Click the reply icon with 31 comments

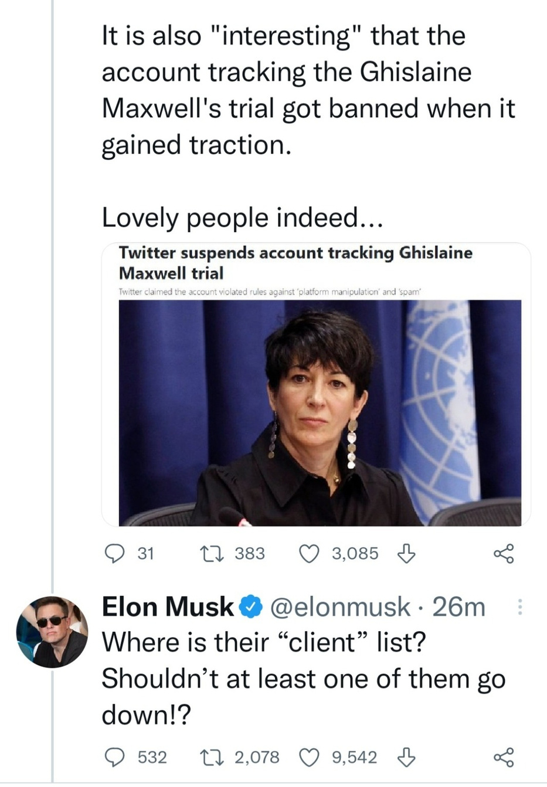point(114,553)
